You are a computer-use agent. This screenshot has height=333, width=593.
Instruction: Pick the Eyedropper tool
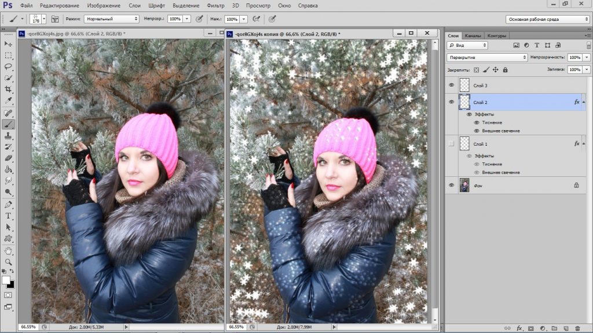pos(8,101)
